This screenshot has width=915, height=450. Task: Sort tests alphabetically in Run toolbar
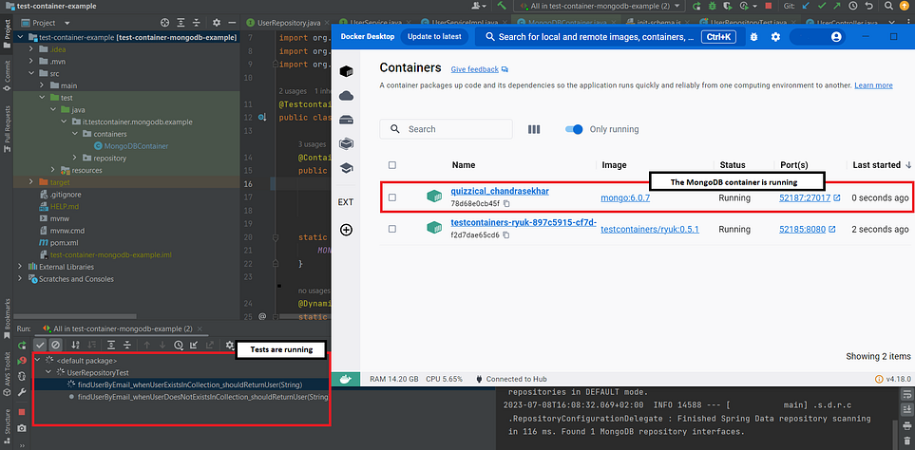[75, 345]
